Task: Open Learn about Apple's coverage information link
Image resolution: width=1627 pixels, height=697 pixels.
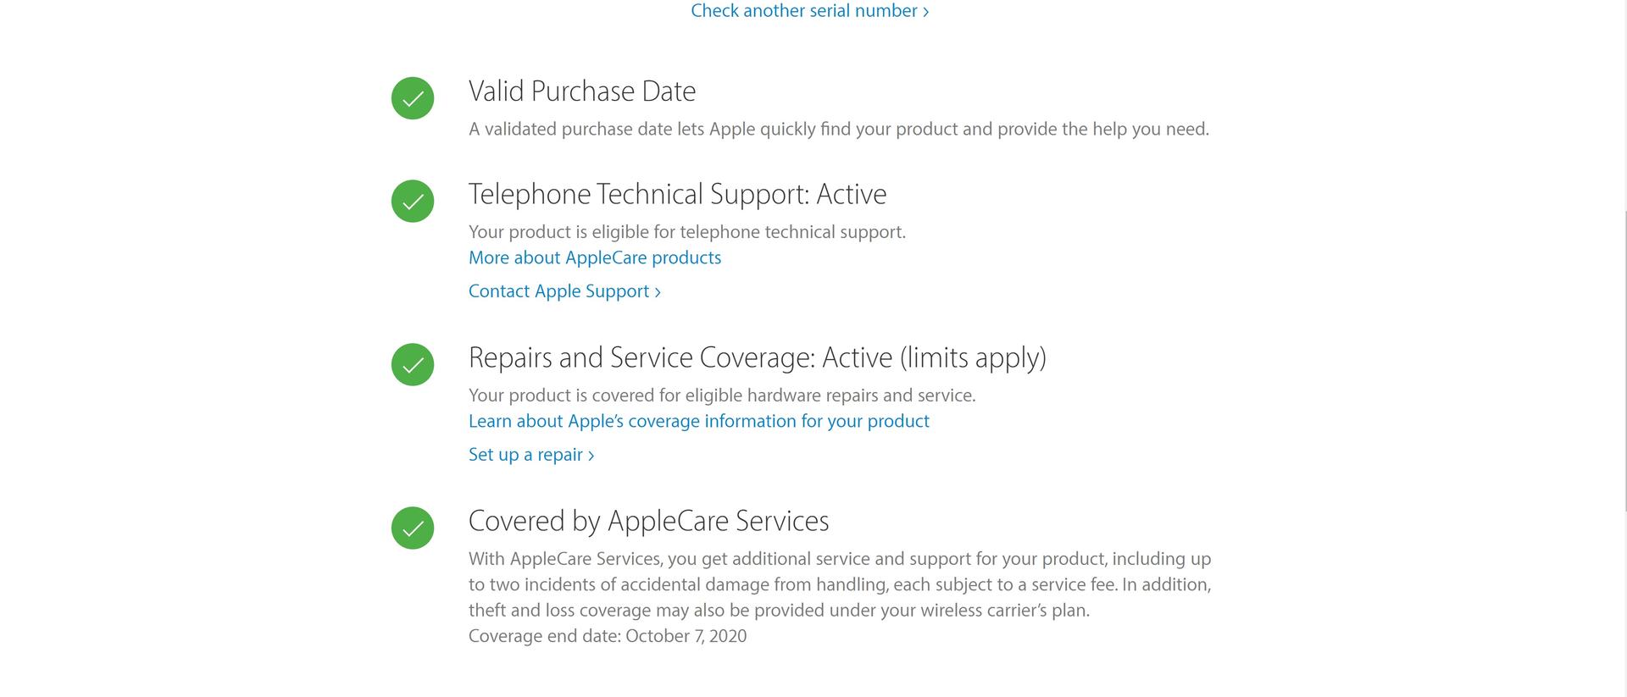Action: [699, 421]
